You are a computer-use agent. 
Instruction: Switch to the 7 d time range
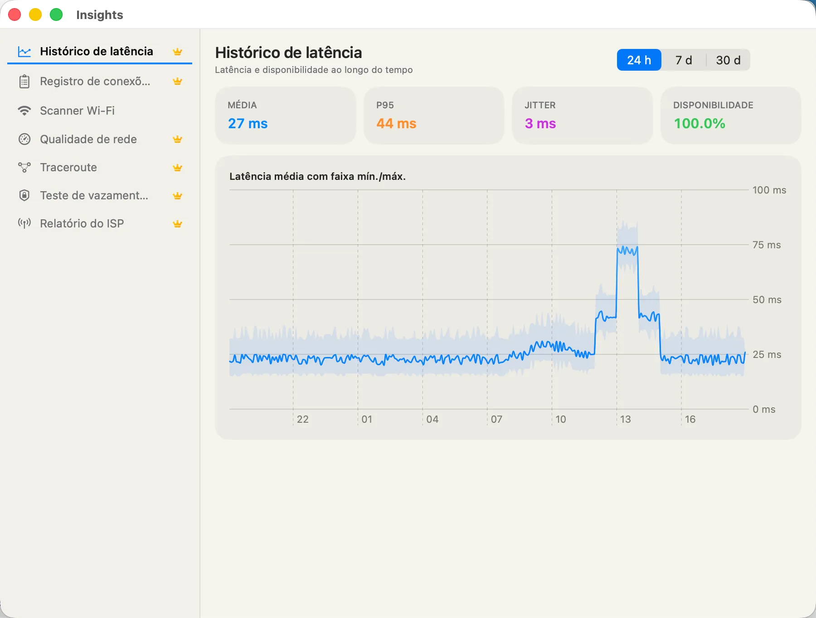tap(684, 60)
